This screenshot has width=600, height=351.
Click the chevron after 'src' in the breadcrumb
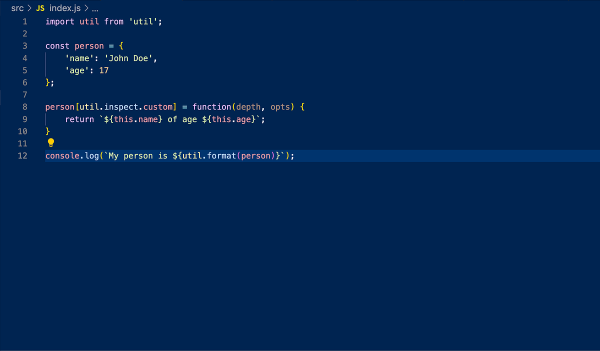pos(29,8)
